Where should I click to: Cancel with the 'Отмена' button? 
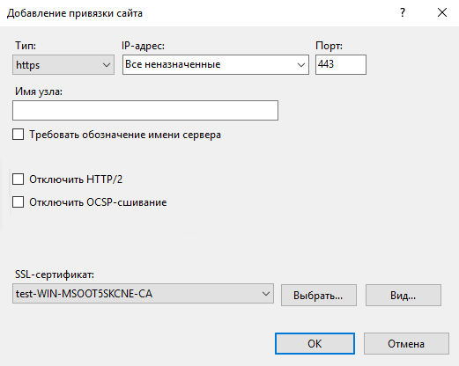pos(406,343)
